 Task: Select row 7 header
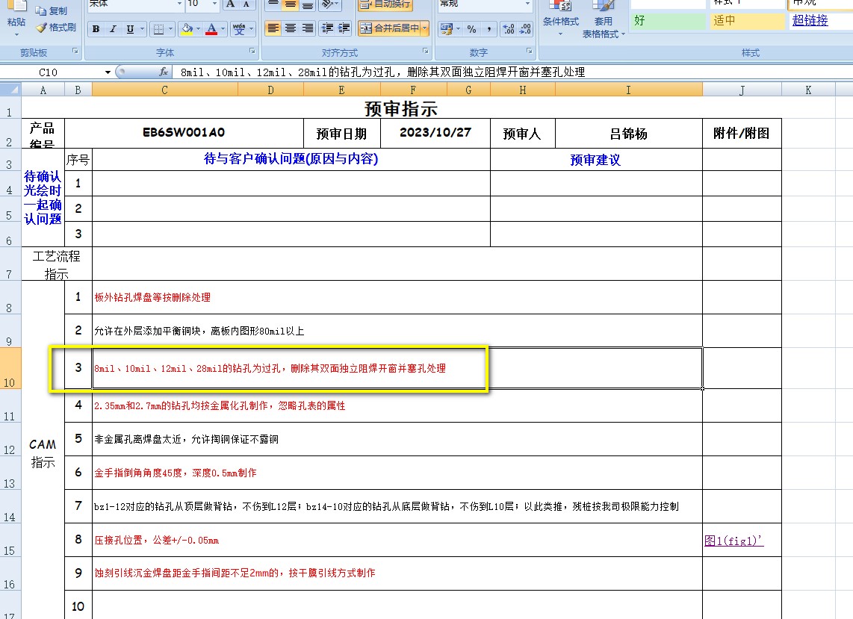click(x=10, y=264)
